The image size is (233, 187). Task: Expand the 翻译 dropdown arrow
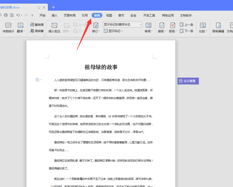pos(24,31)
